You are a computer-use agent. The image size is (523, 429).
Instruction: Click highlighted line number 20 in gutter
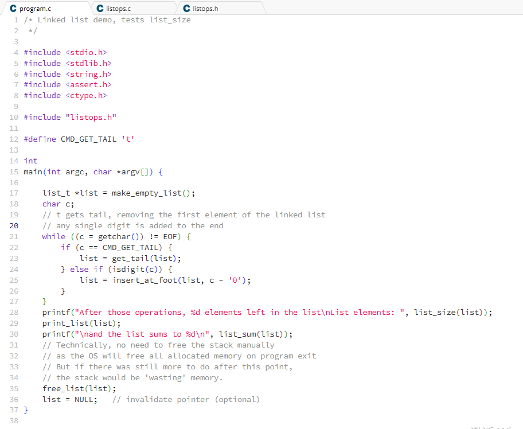[x=14, y=225]
